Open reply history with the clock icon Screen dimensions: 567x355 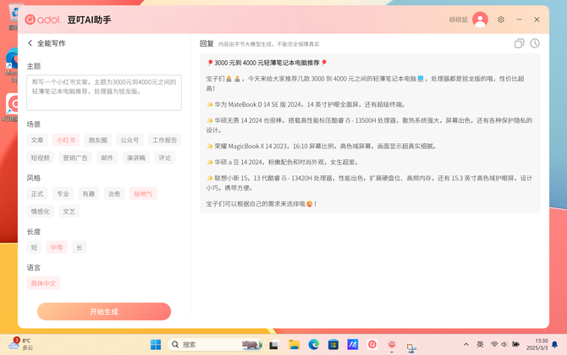(x=535, y=43)
